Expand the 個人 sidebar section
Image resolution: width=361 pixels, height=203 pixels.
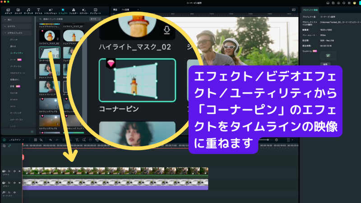(x=17, y=19)
